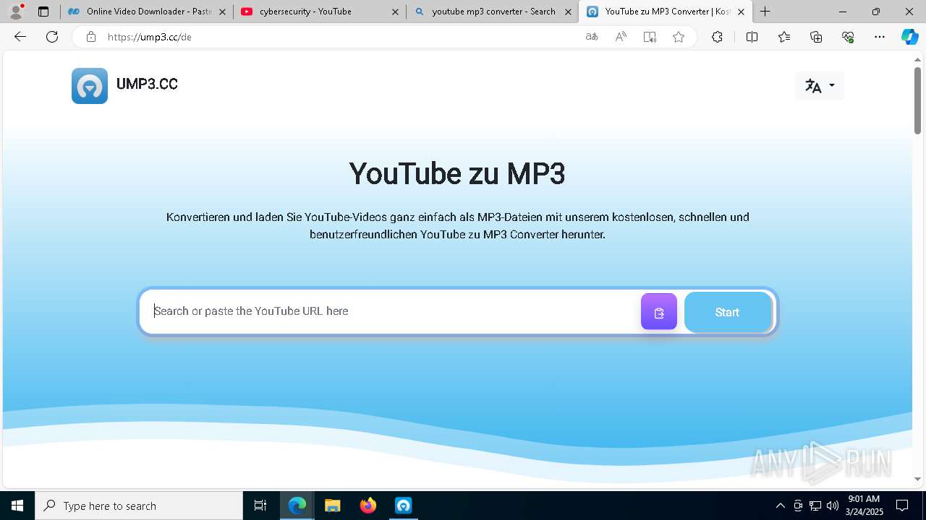Open Microsoft Edge from taskbar
This screenshot has width=926, height=520.
[x=297, y=506]
